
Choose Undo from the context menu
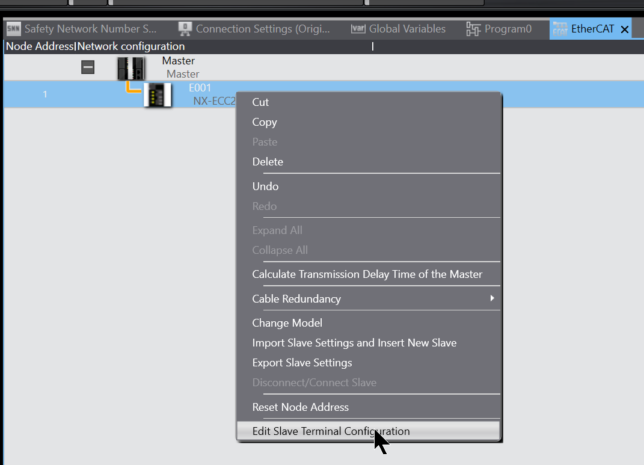[x=369, y=186]
